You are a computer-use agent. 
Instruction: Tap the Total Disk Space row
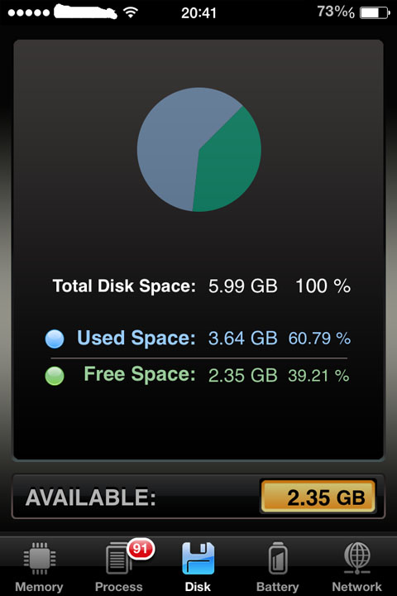201,286
